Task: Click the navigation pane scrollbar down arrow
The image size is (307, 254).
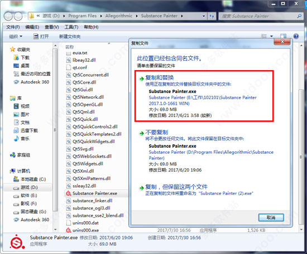Action: pos(55,229)
